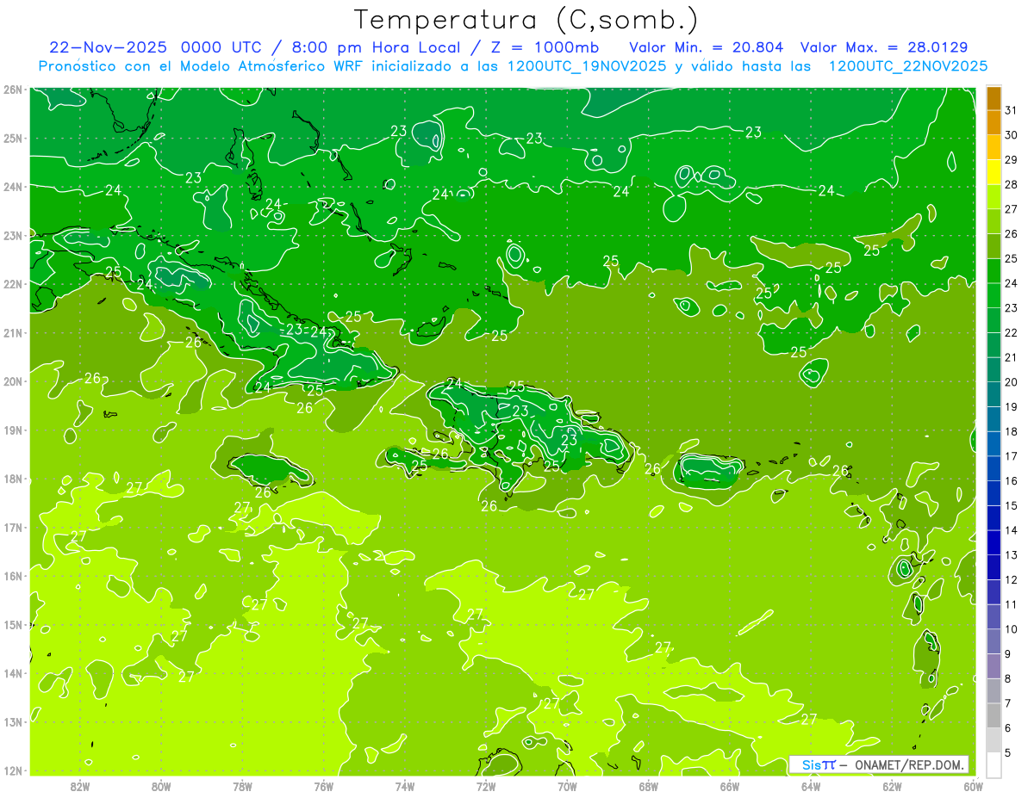Click the legend scale number 5
Viewport: 1034px width, 798px height.
tap(1008, 753)
